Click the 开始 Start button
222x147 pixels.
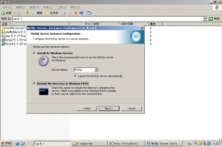click(6, 143)
